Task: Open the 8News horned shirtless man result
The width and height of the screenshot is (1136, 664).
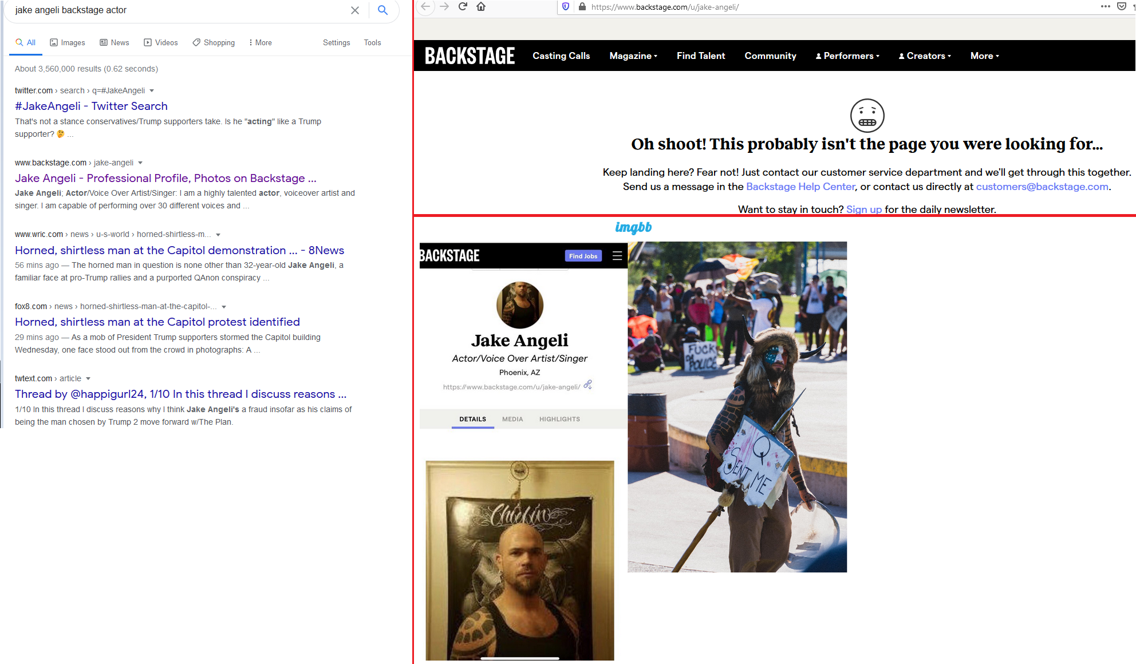Action: click(179, 250)
